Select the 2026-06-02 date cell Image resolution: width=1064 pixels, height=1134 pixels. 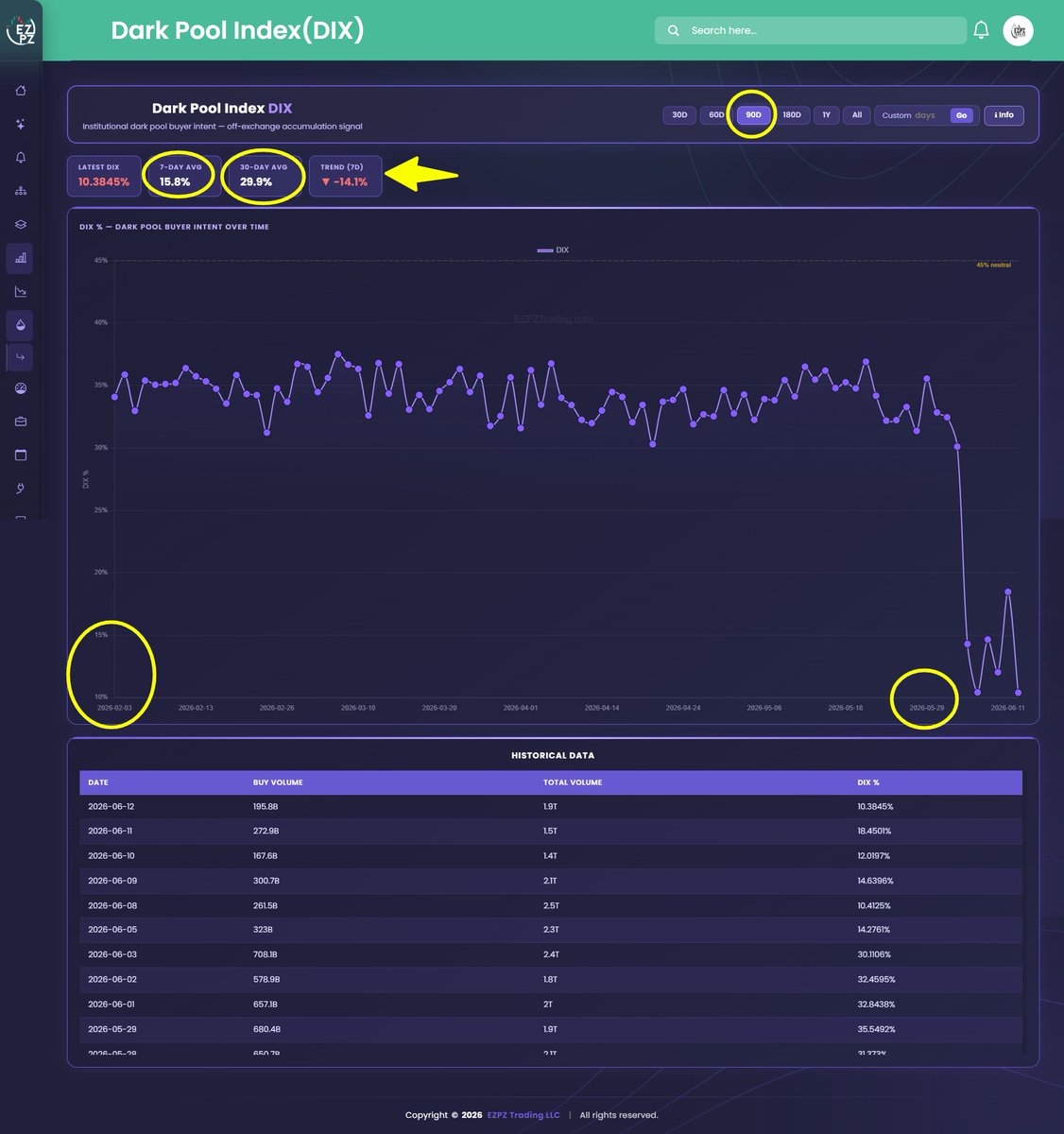[112, 980]
